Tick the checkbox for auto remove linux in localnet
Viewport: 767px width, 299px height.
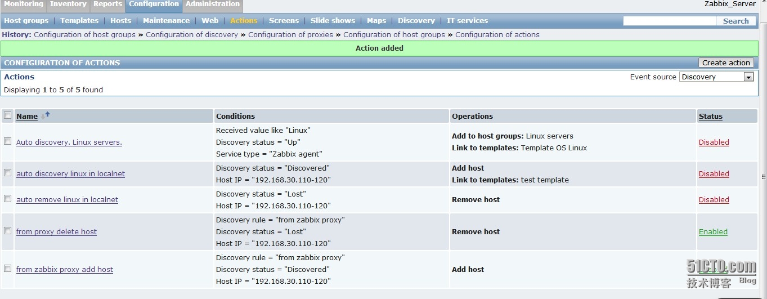[x=7, y=199]
